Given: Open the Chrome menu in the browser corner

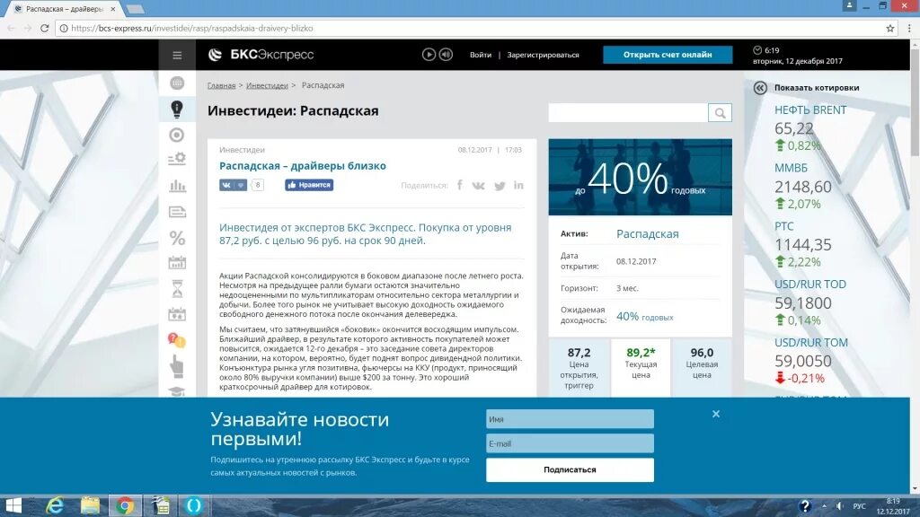Looking at the screenshot, I should tap(908, 28).
